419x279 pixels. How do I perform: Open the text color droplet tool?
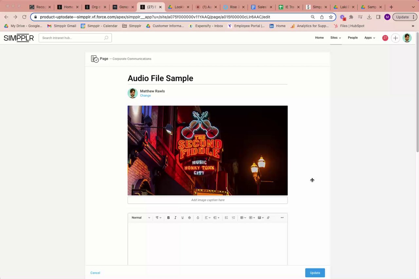198,218
